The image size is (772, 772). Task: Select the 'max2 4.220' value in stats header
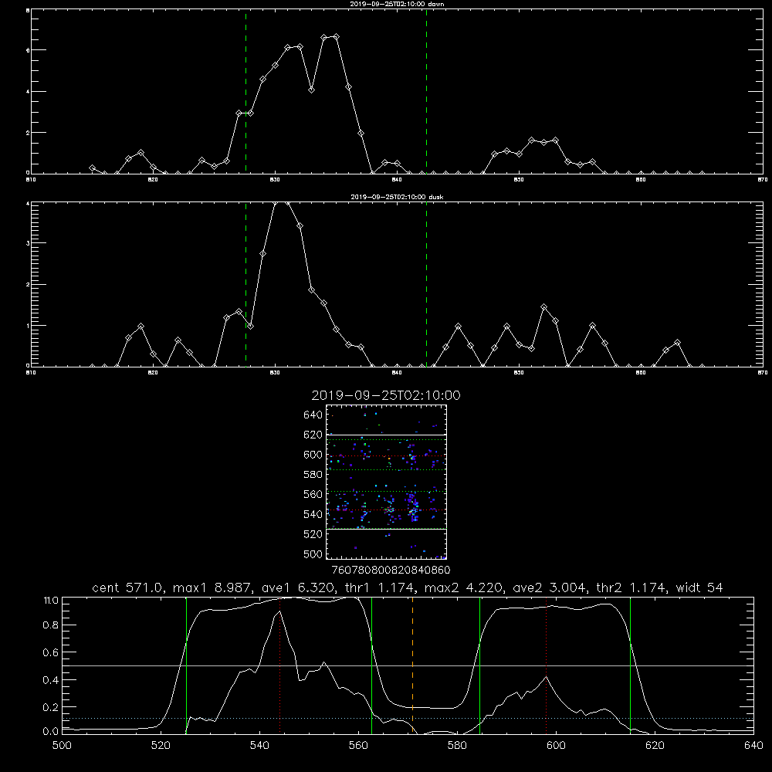pos(464,587)
